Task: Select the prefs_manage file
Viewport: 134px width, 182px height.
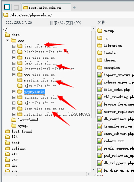Action: click(x=119, y=148)
